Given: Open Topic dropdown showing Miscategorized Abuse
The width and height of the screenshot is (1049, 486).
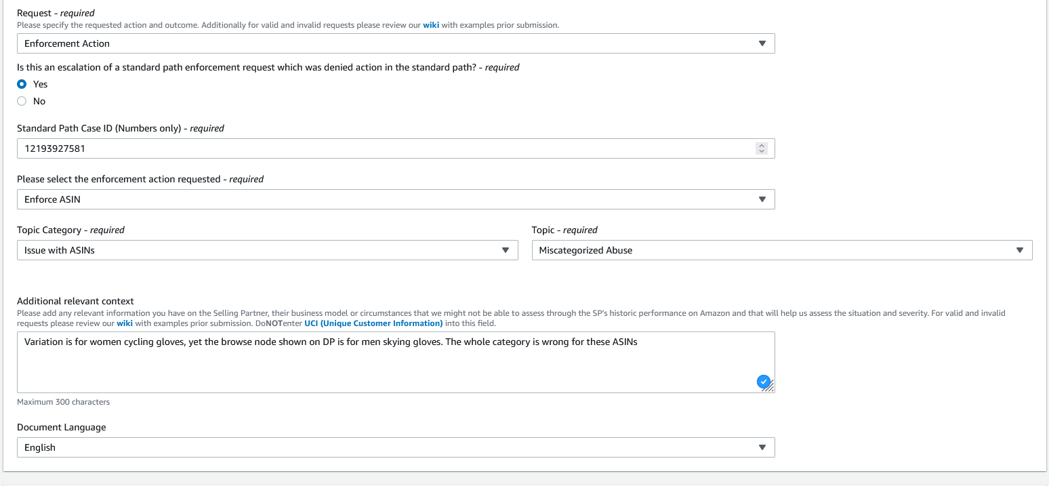Looking at the screenshot, I should point(782,250).
